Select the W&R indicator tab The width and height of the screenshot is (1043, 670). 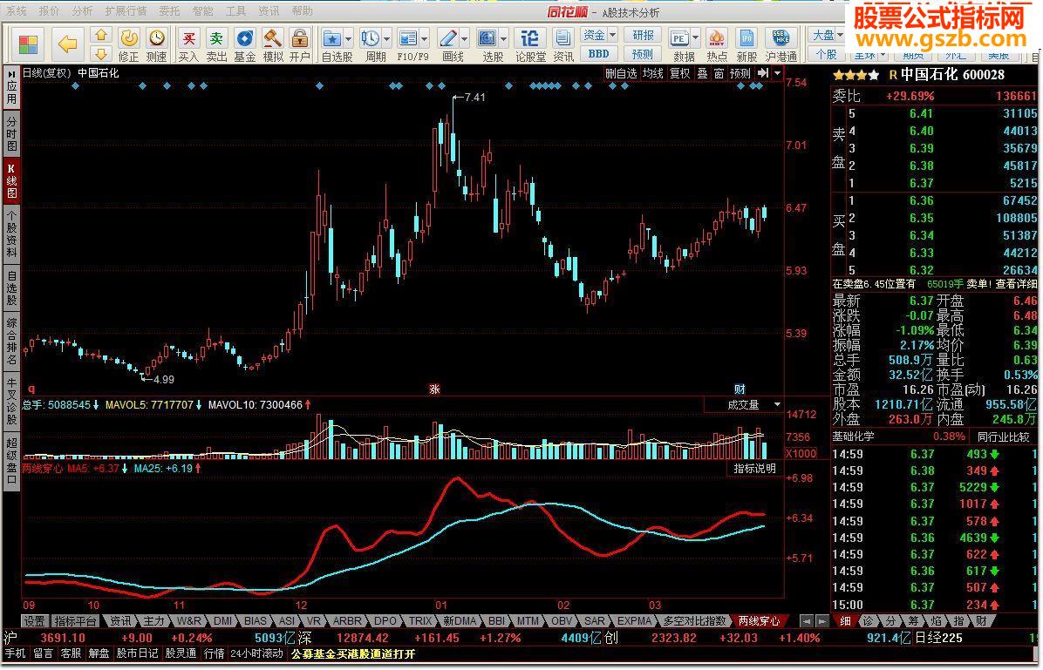click(x=189, y=621)
